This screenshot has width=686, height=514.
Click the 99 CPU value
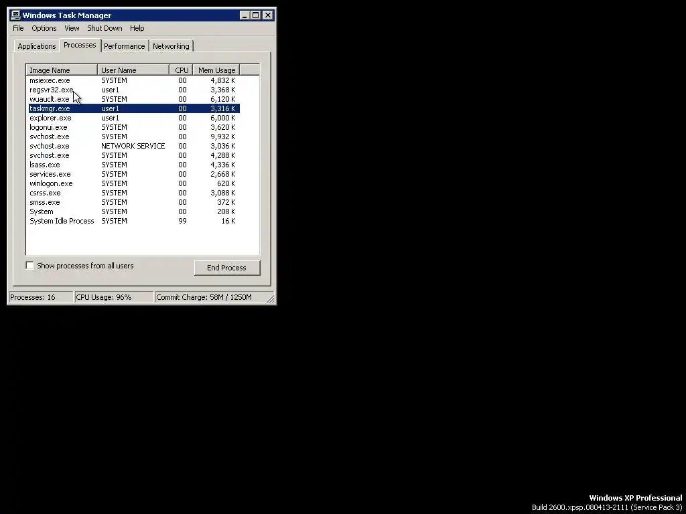(182, 221)
